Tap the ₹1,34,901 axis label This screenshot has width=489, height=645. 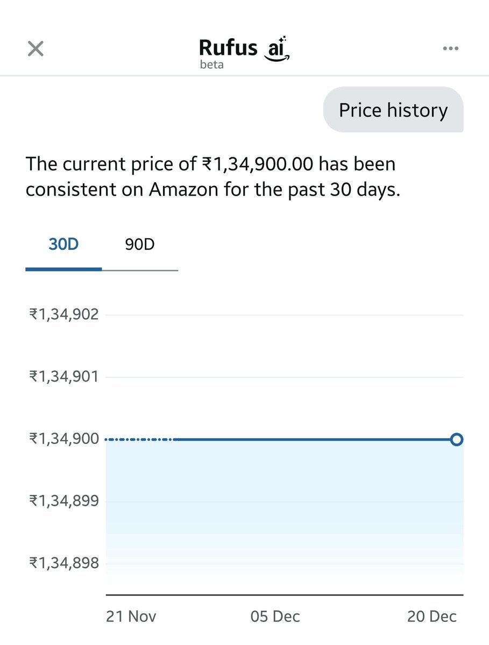[x=65, y=376]
